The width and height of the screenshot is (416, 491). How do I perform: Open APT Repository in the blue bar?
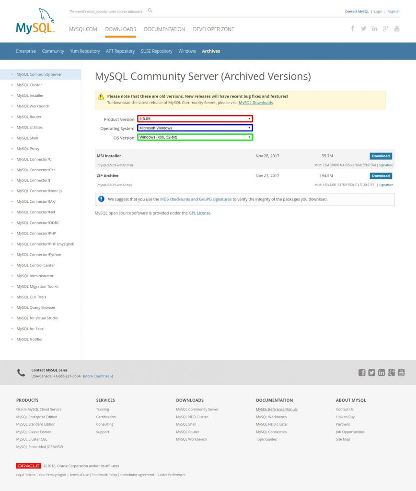pos(120,51)
